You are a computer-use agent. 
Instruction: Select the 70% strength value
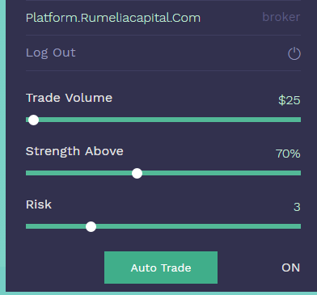pos(288,154)
